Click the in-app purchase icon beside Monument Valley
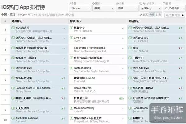 tap(72, 108)
